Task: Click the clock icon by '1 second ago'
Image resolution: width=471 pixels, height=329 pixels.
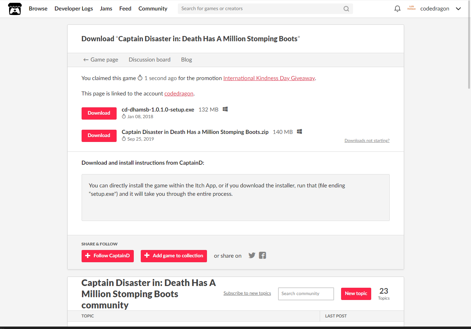Action: pos(140,78)
